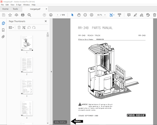Go to previous page arrow

(x=44, y=15)
